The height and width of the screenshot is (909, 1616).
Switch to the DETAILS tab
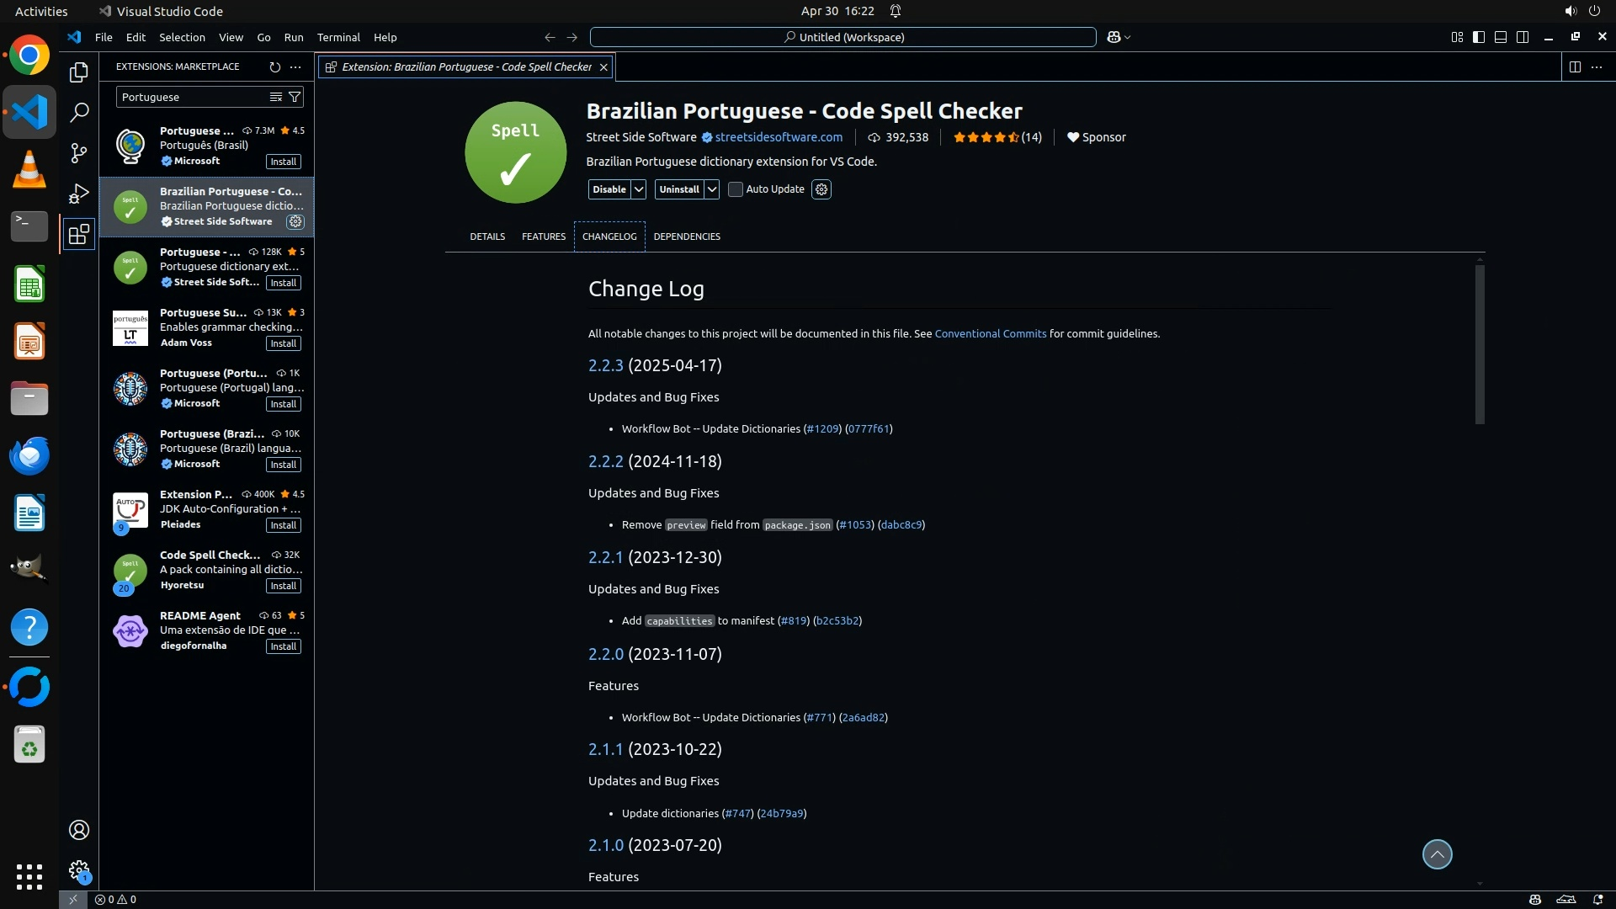(x=487, y=237)
